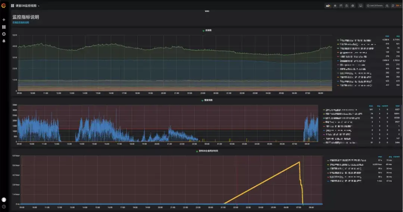
Task: Open the Dashboards grid icon in sidebar
Action: [4, 27]
